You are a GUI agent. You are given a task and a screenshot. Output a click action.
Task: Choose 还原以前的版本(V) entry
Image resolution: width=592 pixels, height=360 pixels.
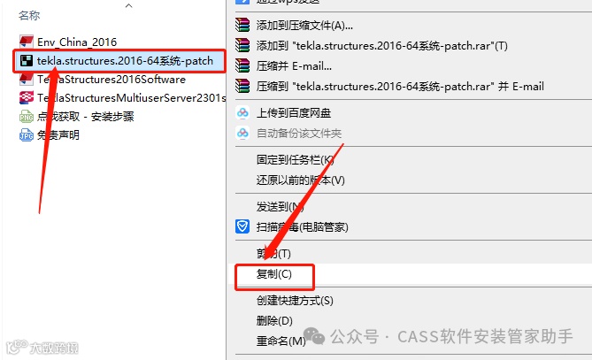coord(301,180)
